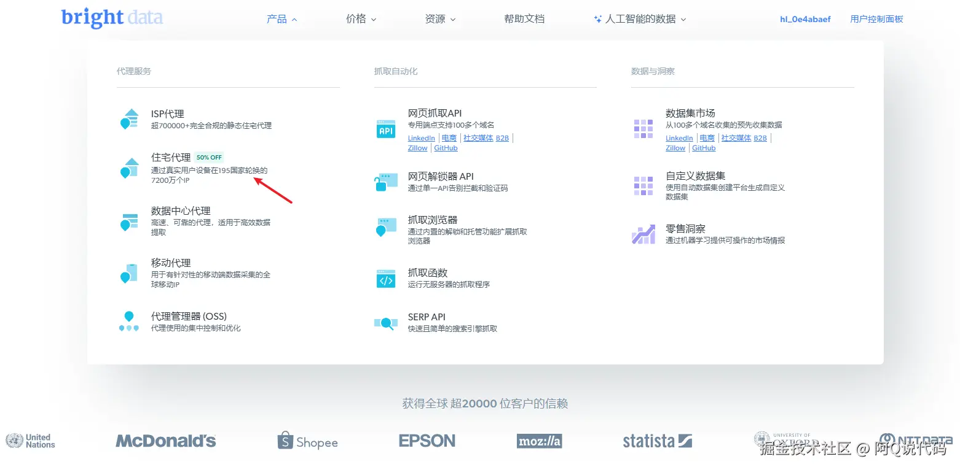Image resolution: width=960 pixels, height=470 pixels.
Task: Click the 代理管理器 (OSS) icon
Action: pos(129,322)
